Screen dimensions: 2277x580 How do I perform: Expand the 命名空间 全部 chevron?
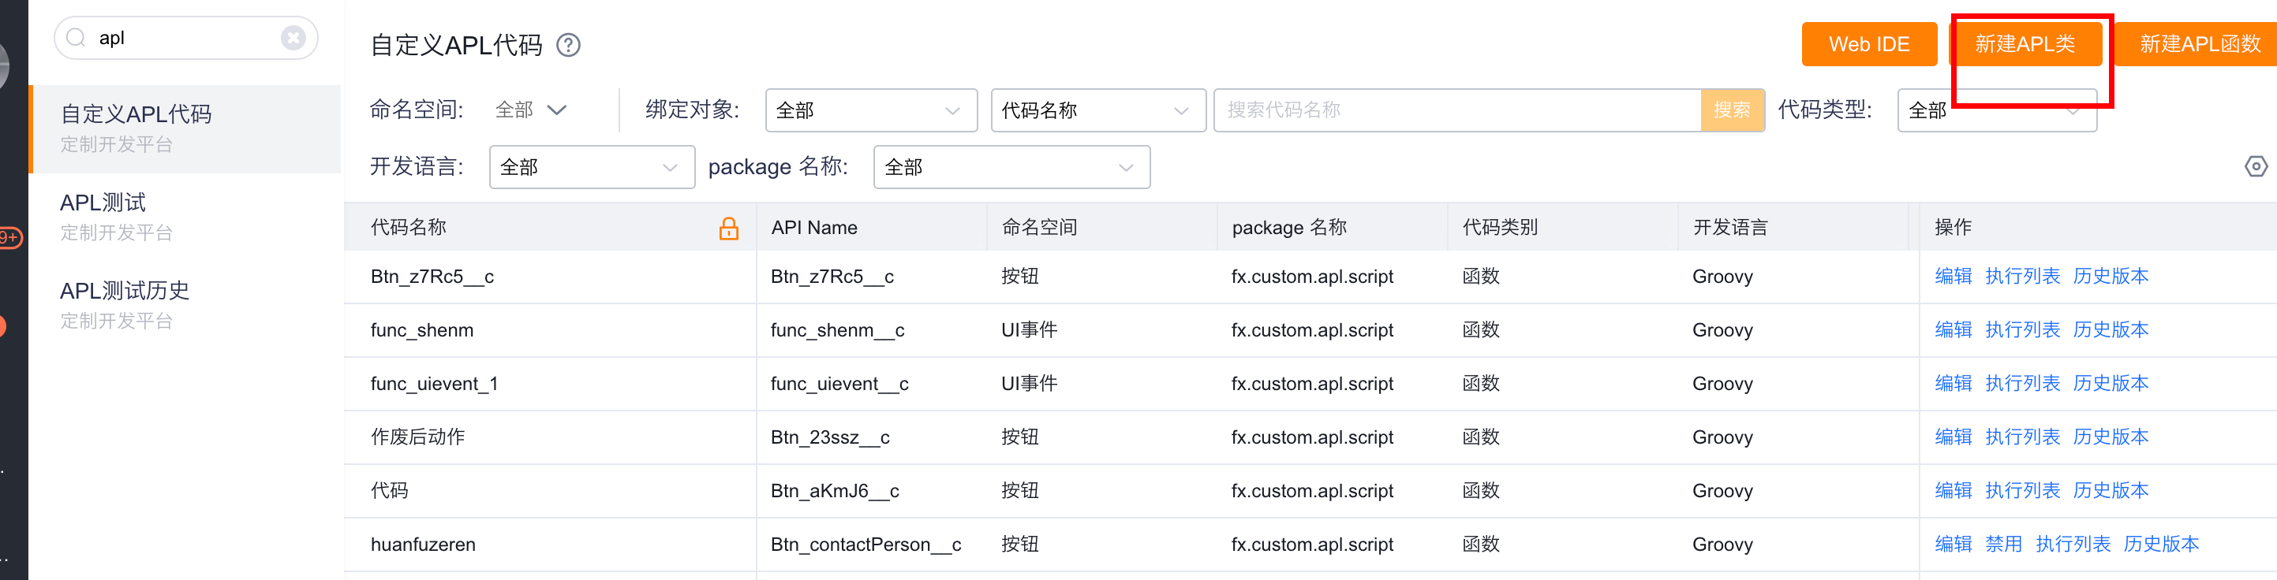pos(556,110)
